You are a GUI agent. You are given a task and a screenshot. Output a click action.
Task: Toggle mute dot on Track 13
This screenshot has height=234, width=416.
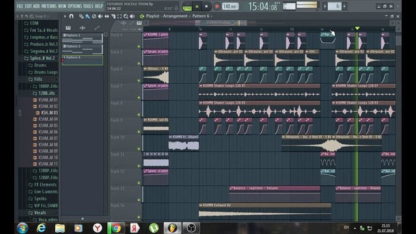pyautogui.click(x=138, y=200)
